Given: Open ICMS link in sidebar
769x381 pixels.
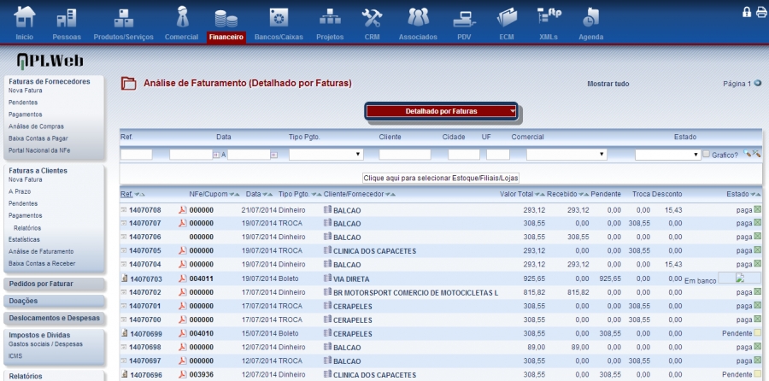Looking at the screenshot, I should tap(15, 356).
